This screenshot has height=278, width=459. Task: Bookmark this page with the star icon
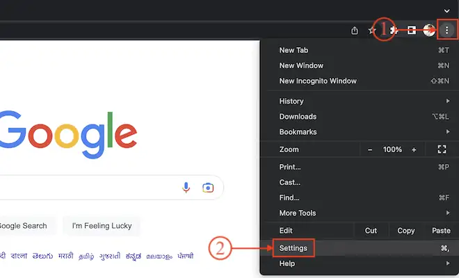[x=372, y=30]
